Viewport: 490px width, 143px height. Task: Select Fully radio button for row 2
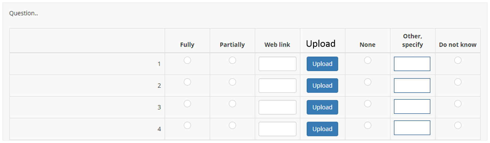tap(187, 82)
